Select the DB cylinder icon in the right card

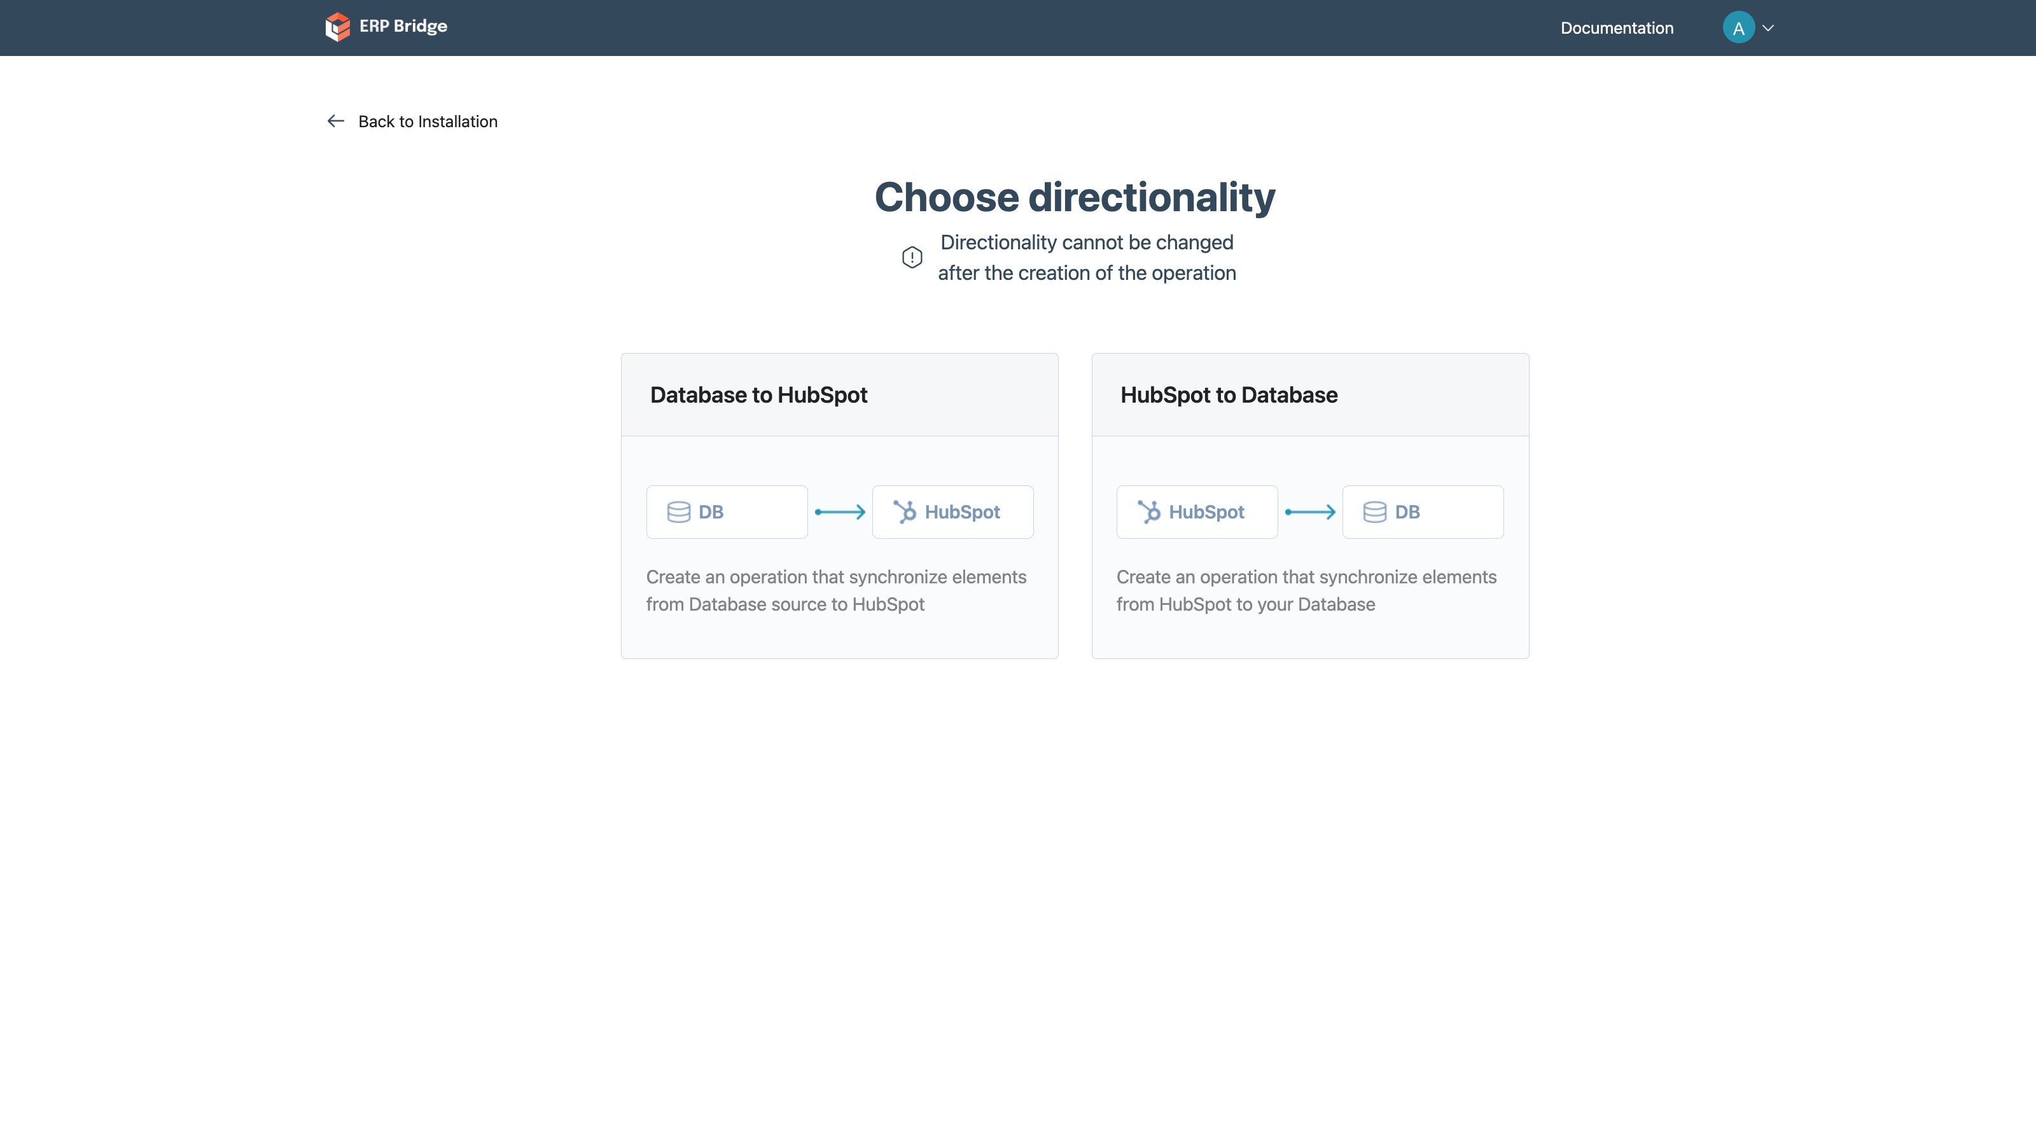1374,512
